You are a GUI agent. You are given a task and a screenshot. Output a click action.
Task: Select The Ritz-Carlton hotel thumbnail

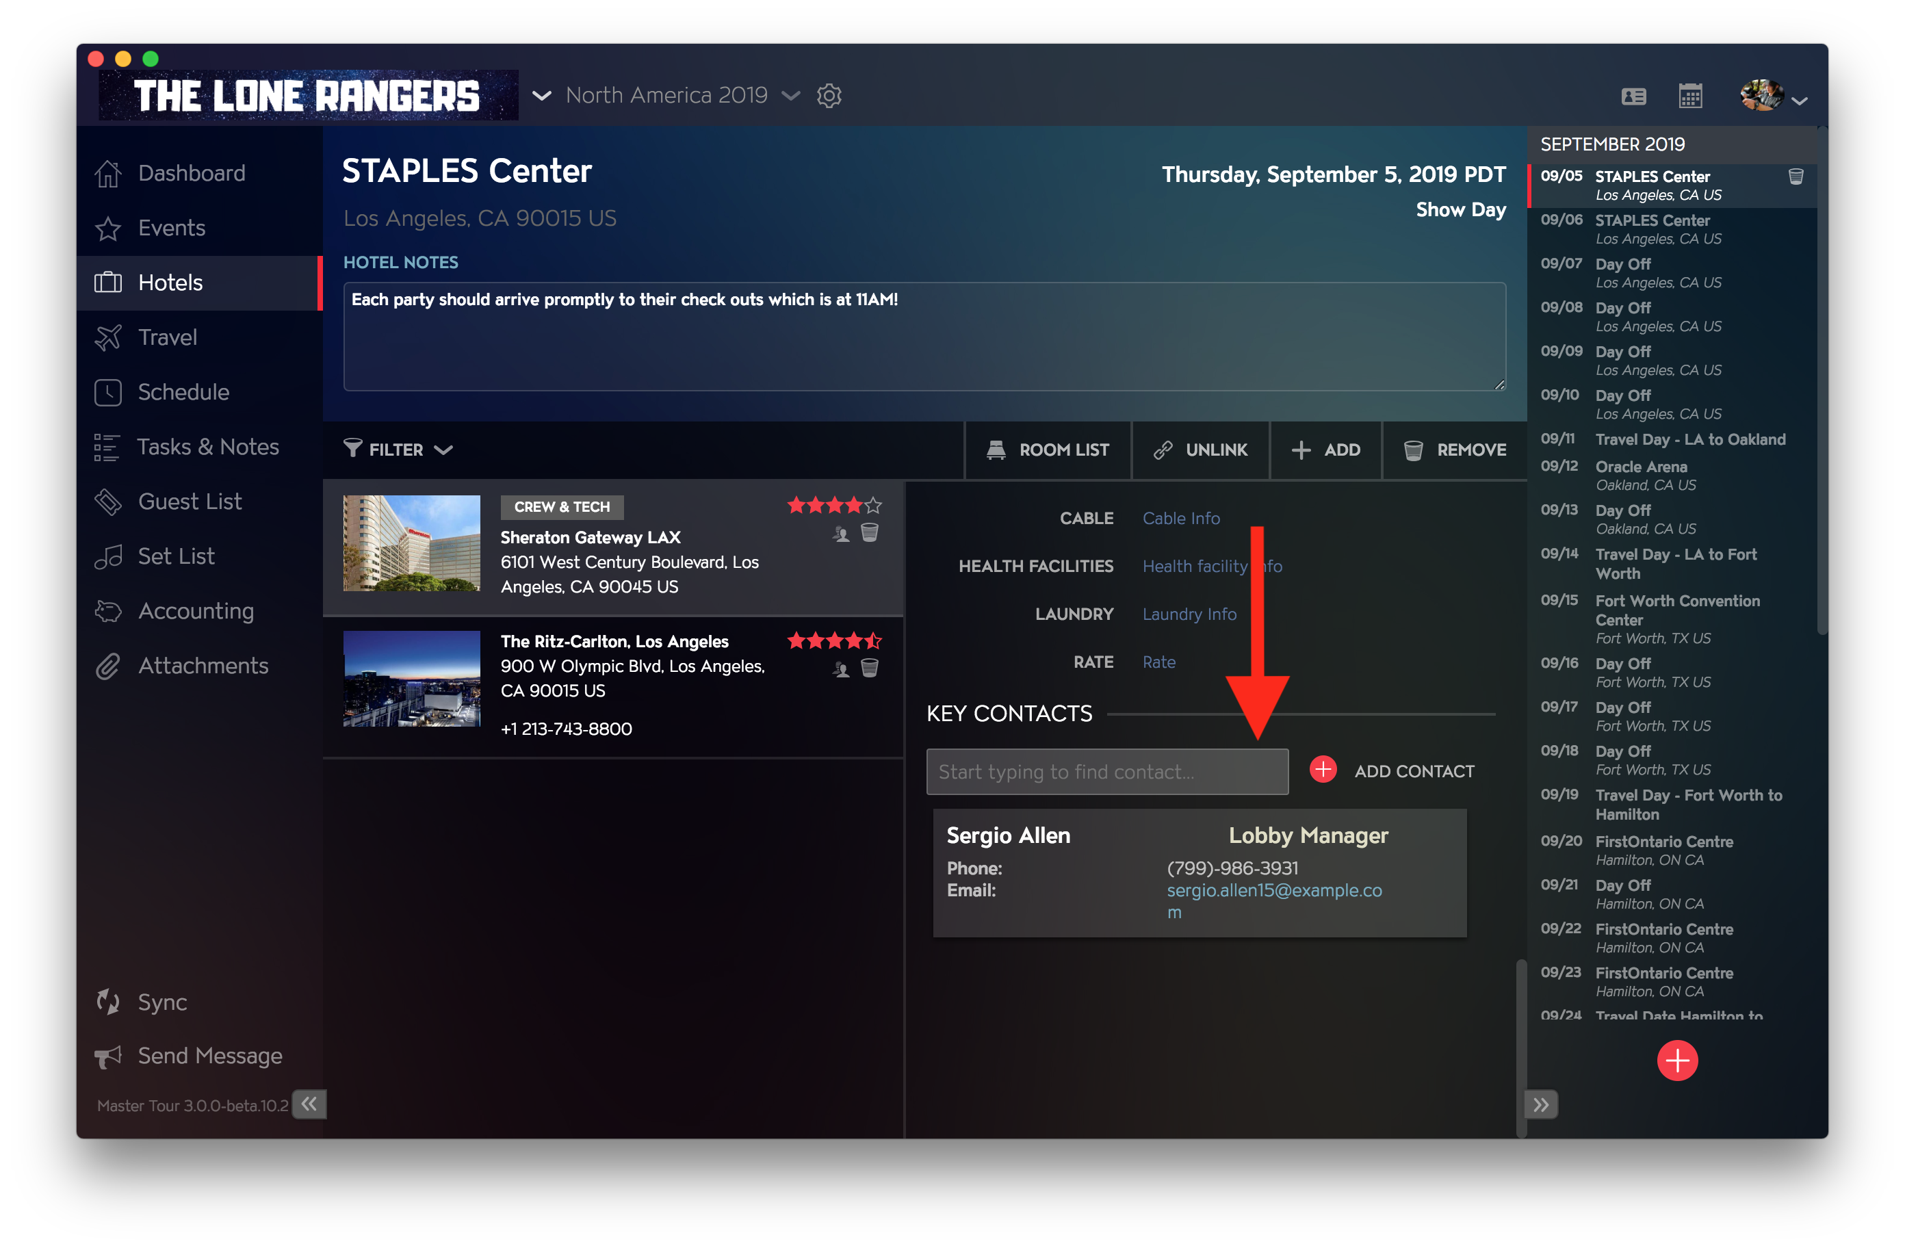pyautogui.click(x=411, y=679)
